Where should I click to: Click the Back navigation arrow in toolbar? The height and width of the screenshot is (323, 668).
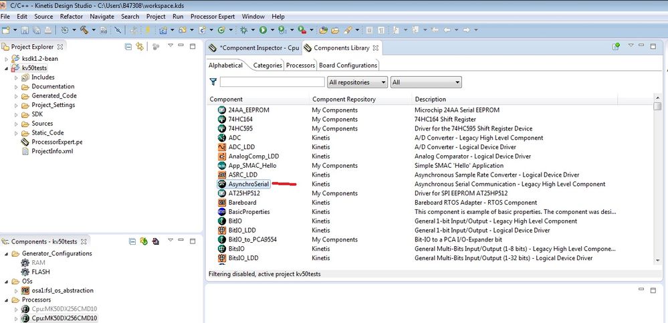pos(447,30)
